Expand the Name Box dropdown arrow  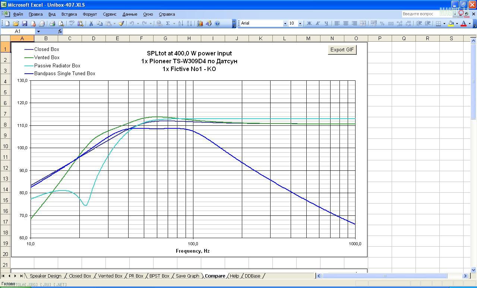(38, 32)
